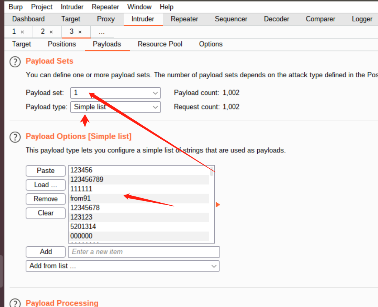Select payload 123456789 in list
The image size is (378, 307).
(x=139, y=180)
